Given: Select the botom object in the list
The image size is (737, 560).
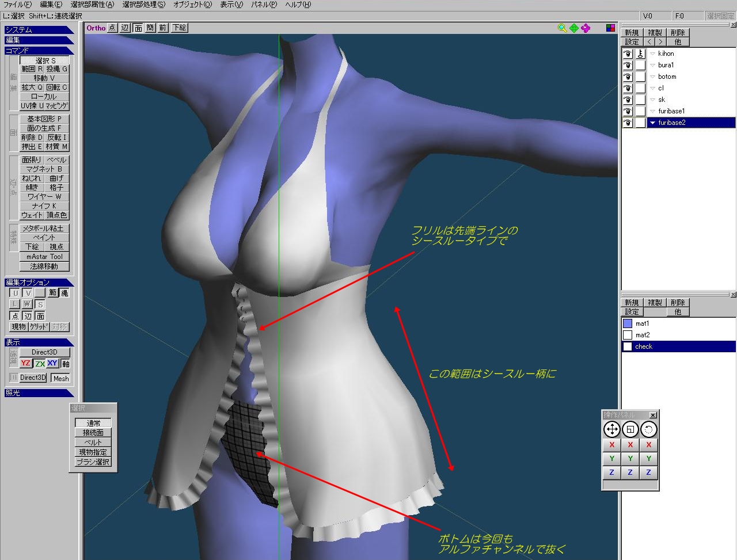Looking at the screenshot, I should tap(667, 77).
